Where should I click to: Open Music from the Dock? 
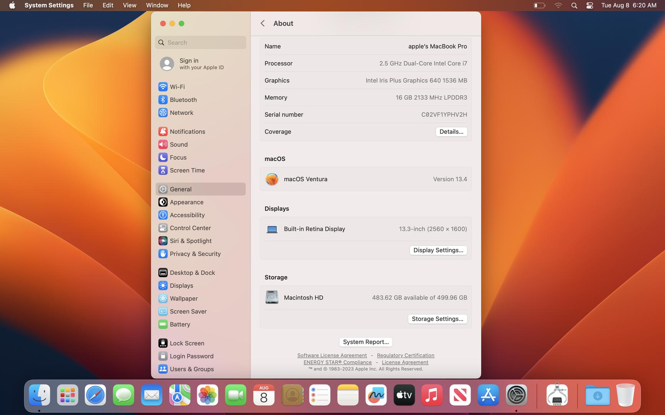432,395
